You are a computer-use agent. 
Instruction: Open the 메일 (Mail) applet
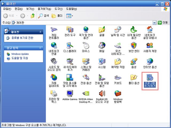[x=102, y=47]
